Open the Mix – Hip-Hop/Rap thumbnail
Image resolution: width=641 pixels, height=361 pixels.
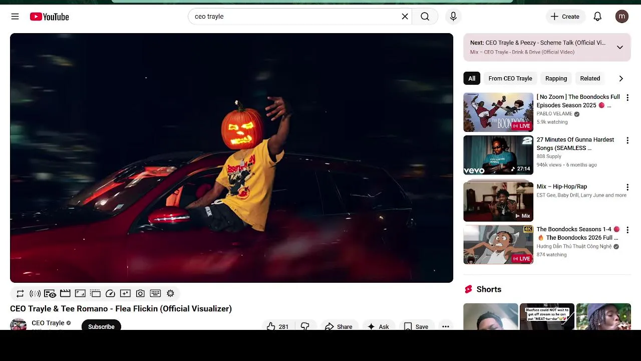tap(498, 202)
